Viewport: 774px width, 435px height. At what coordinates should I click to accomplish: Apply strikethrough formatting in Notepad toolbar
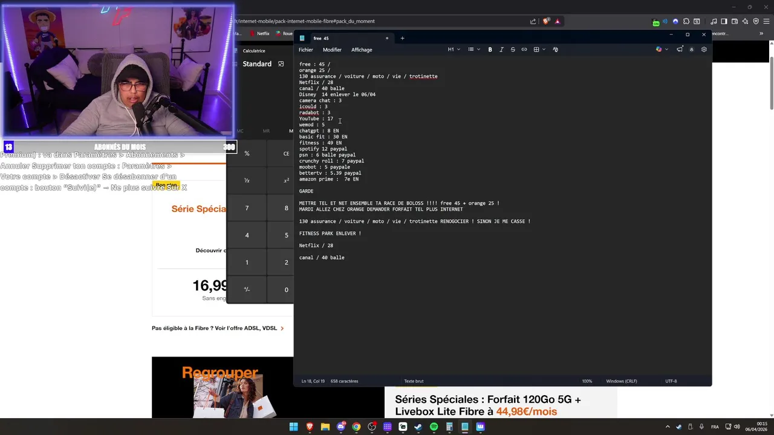point(513,50)
